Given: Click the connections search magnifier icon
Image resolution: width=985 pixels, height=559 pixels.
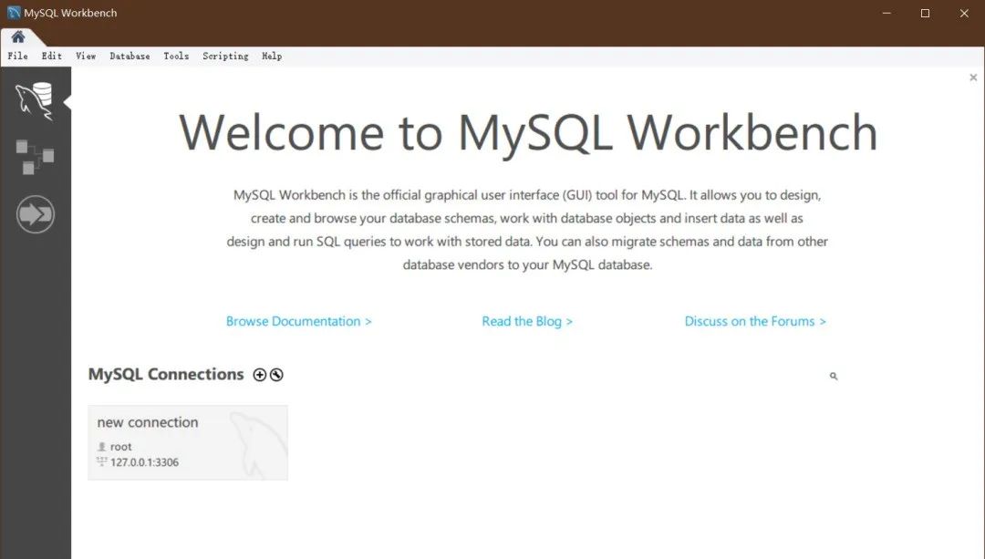Looking at the screenshot, I should pyautogui.click(x=834, y=377).
